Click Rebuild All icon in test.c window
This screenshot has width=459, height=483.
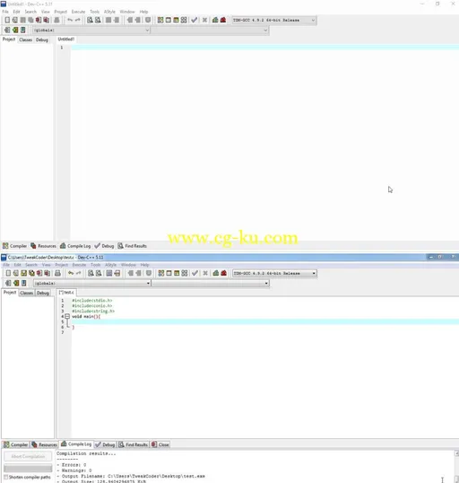(185, 273)
